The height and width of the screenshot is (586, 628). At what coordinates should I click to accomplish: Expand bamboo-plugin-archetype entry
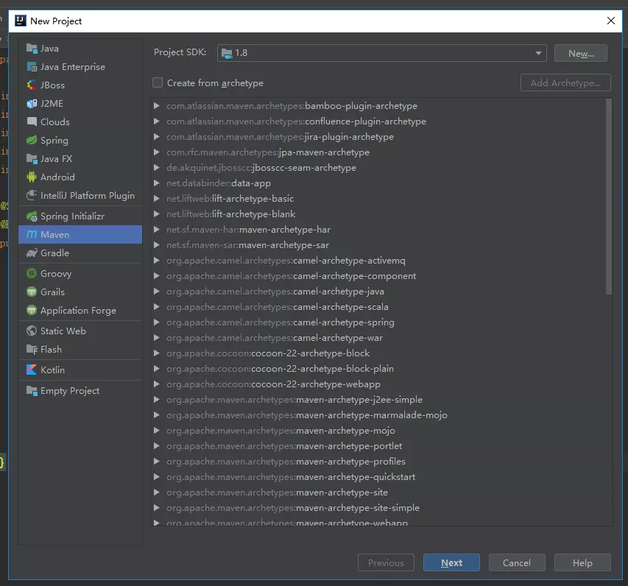[x=157, y=106]
